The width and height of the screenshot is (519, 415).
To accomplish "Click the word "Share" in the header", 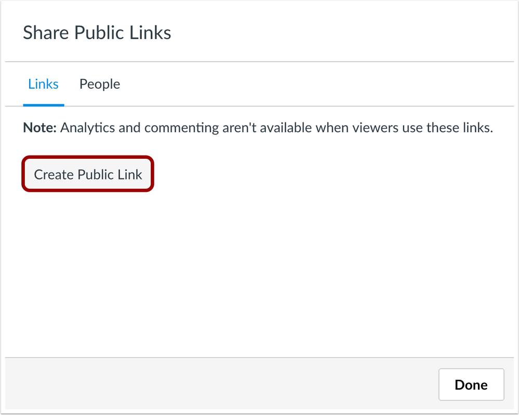I will point(46,33).
